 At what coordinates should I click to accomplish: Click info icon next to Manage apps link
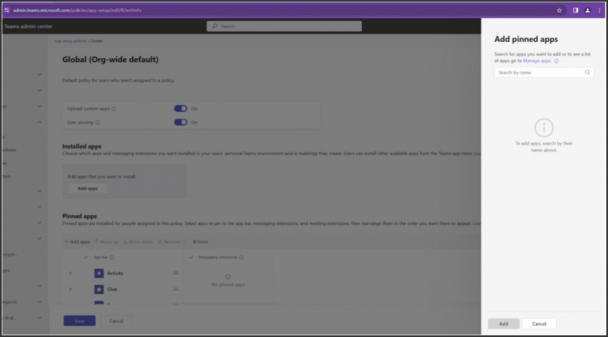[x=556, y=61]
